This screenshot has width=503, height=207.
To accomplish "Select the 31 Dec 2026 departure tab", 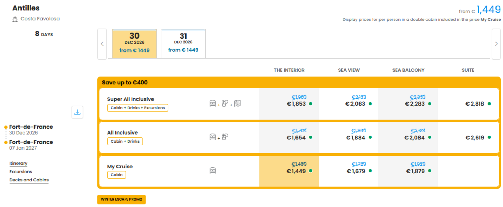I will pyautogui.click(x=183, y=44).
